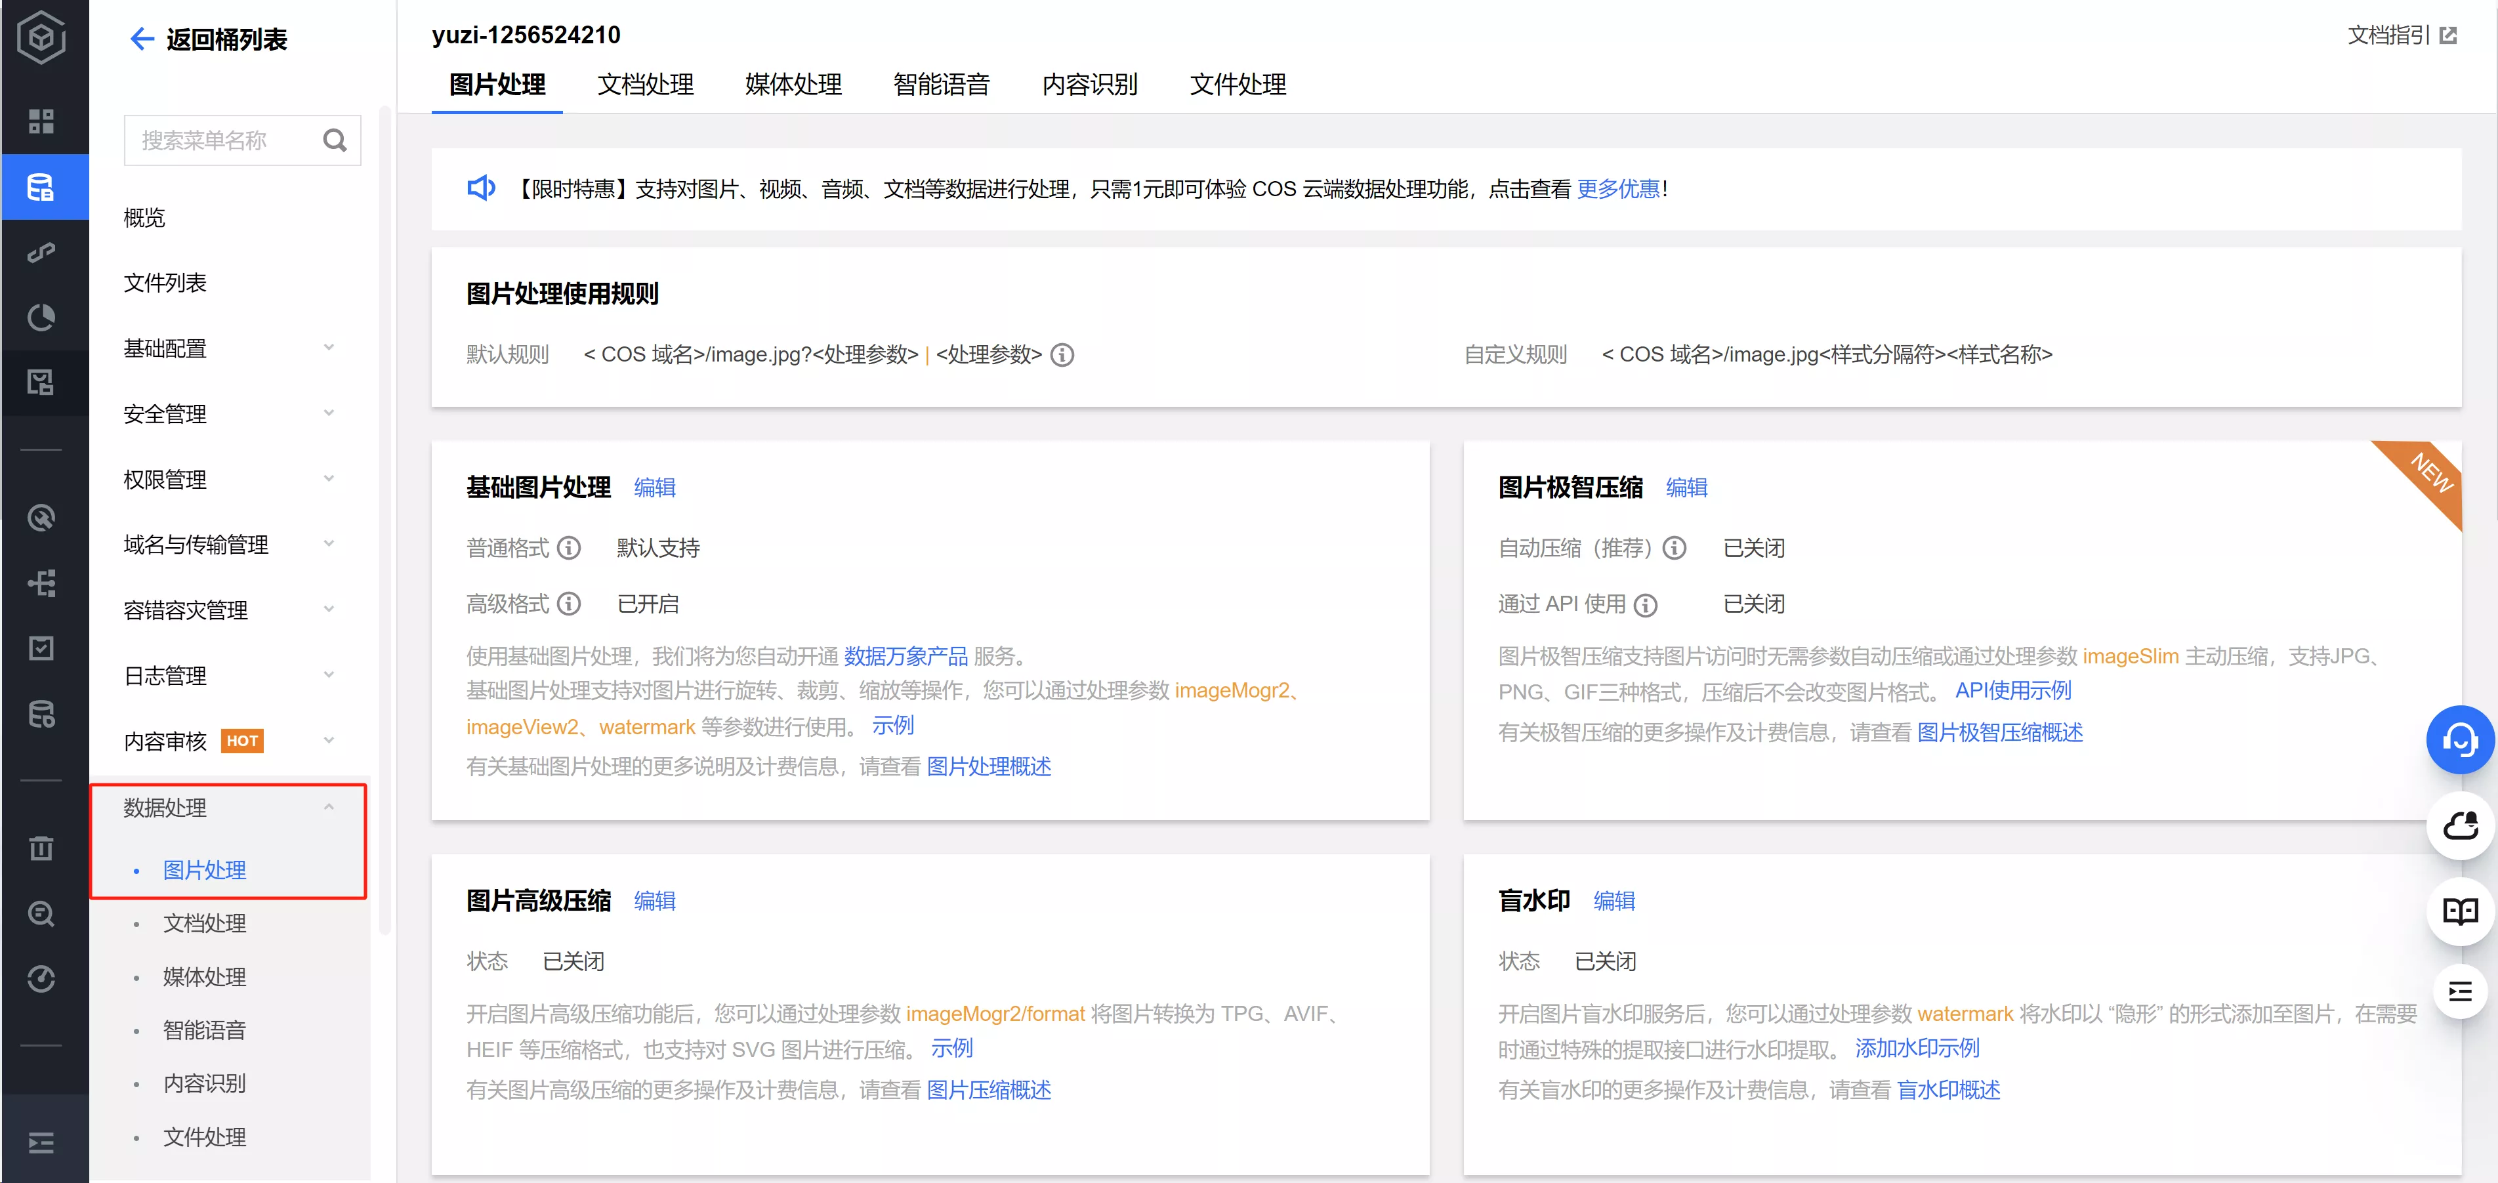Screen dimensions: 2498x1183
Task: Edit the 盲水印 settings
Action: click(x=1615, y=901)
